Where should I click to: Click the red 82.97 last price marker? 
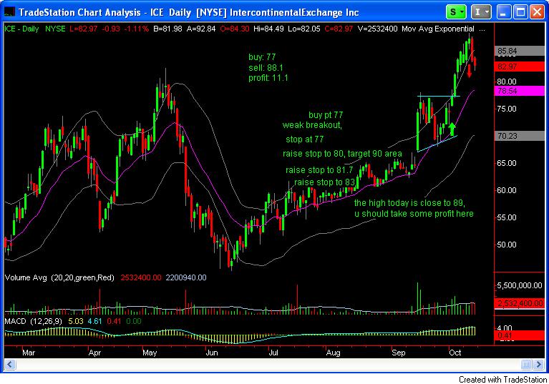point(520,67)
